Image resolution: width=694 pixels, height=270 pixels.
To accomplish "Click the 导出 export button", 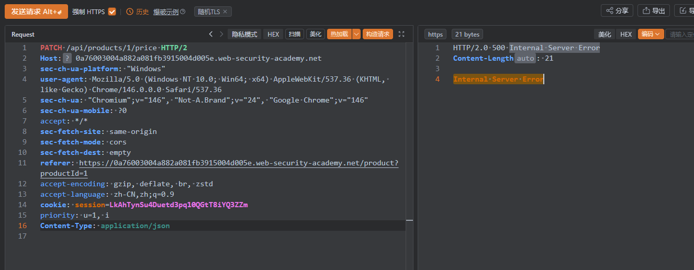I will point(654,10).
